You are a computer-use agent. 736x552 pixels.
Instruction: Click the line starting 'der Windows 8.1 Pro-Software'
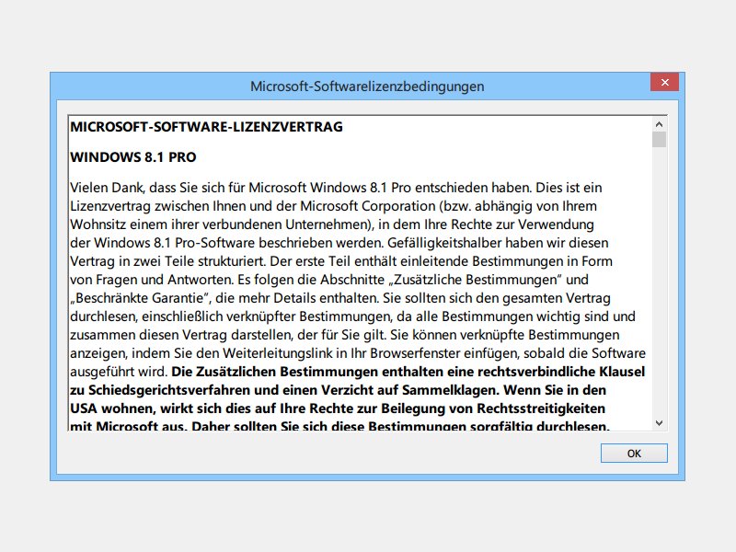[x=339, y=243]
